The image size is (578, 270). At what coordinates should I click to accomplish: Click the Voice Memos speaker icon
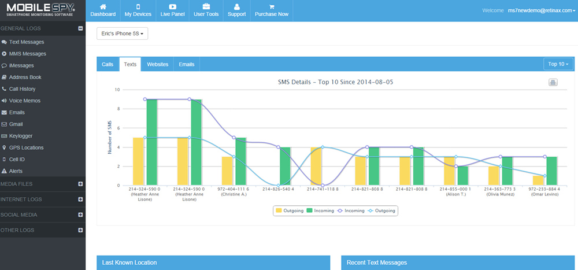point(4,101)
